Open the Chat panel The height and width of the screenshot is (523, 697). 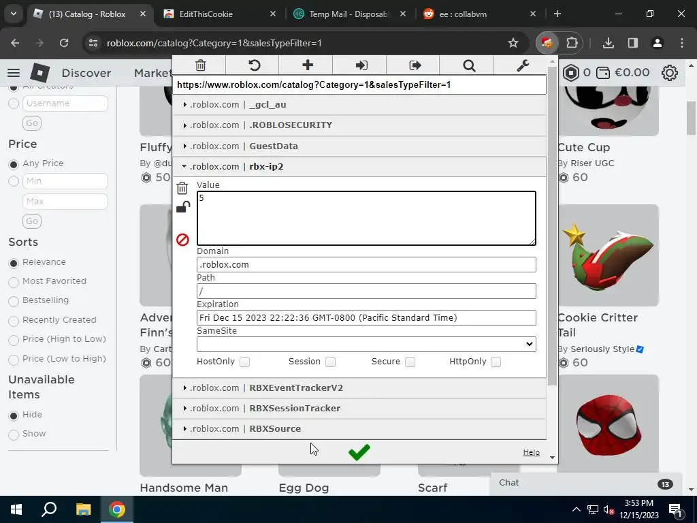click(x=585, y=484)
